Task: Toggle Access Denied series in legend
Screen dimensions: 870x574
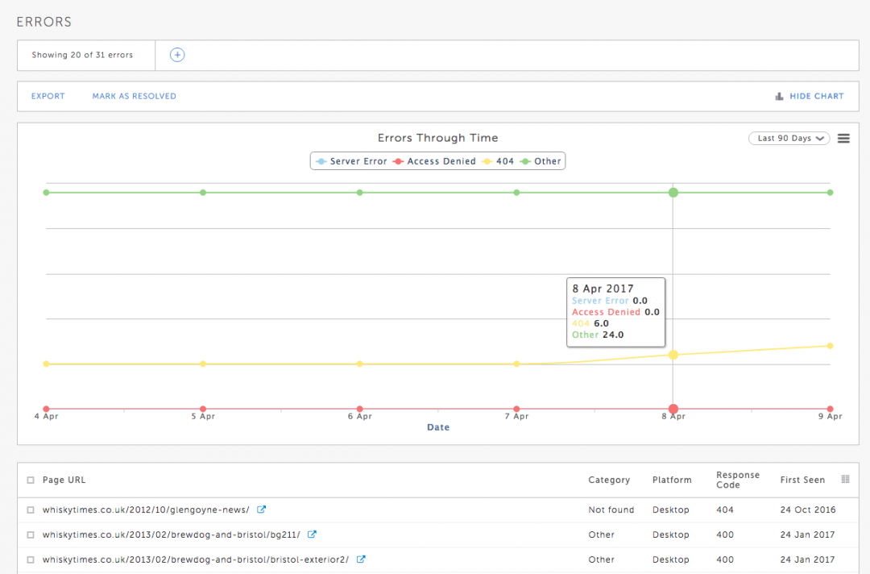Action: pos(434,161)
